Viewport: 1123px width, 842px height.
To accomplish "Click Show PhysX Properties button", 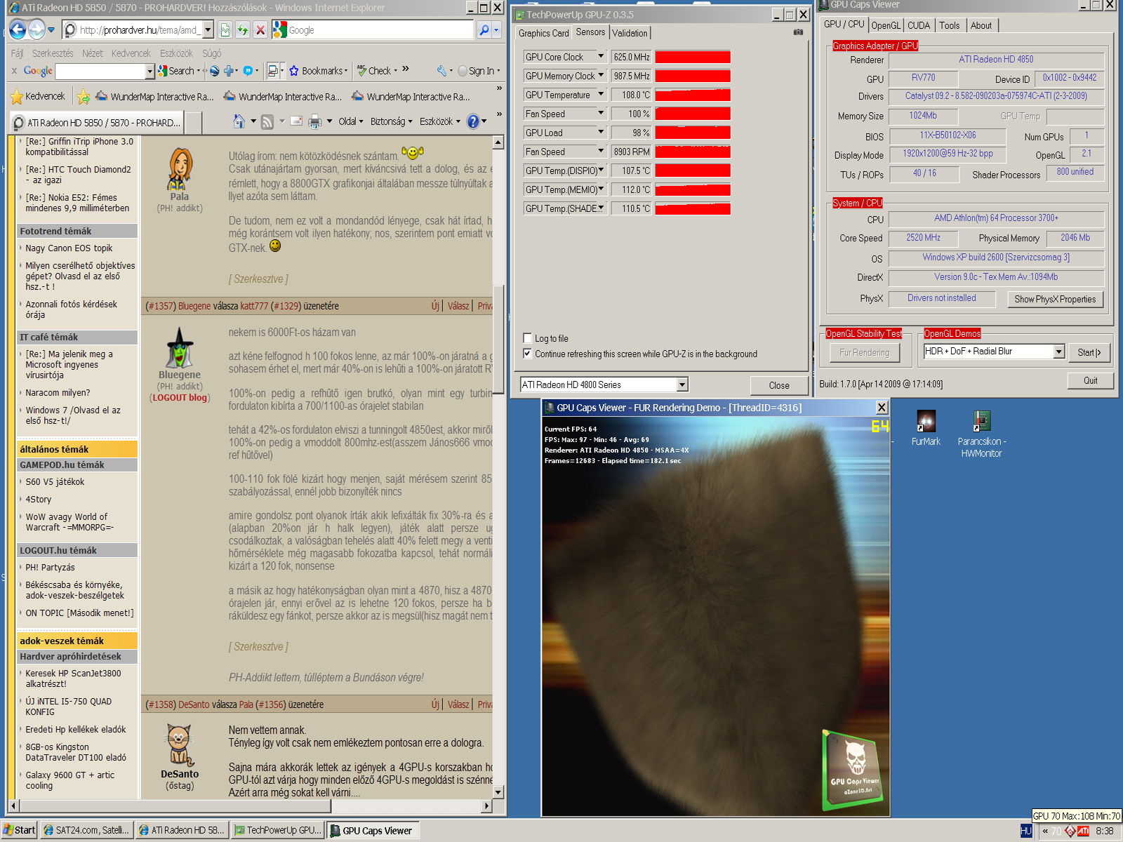I will (1055, 299).
